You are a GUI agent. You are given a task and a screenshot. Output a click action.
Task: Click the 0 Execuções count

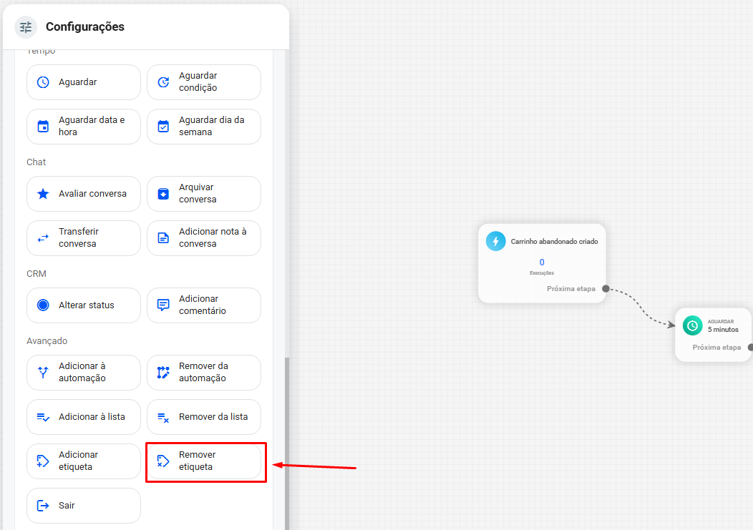(542, 266)
